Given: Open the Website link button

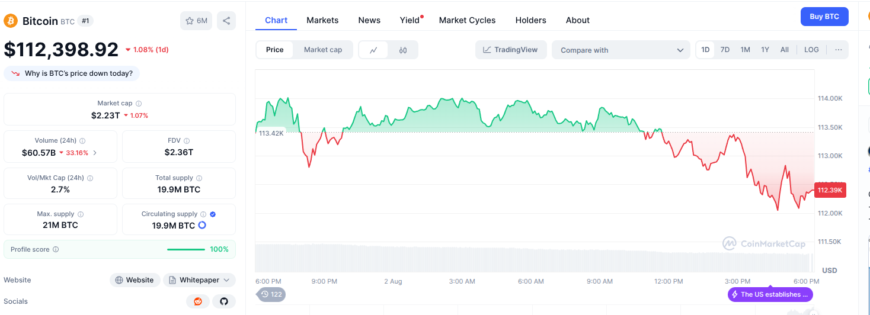Looking at the screenshot, I should (135, 280).
